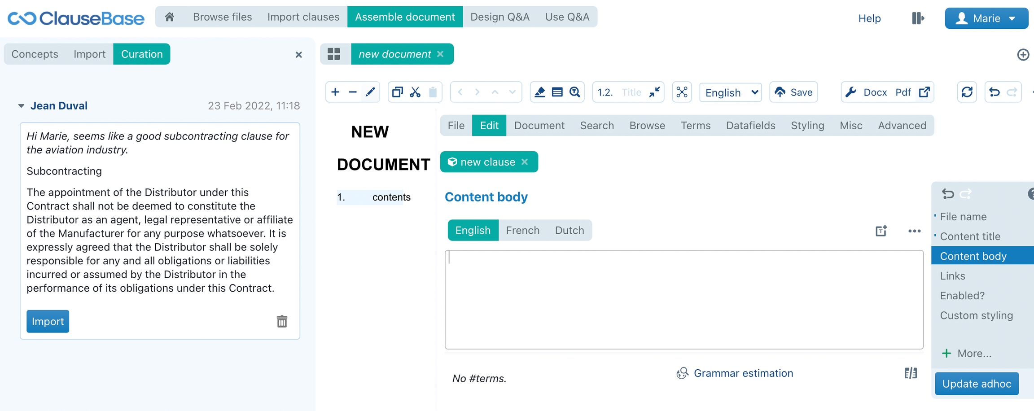Switch to the Styling tab

pyautogui.click(x=807, y=126)
